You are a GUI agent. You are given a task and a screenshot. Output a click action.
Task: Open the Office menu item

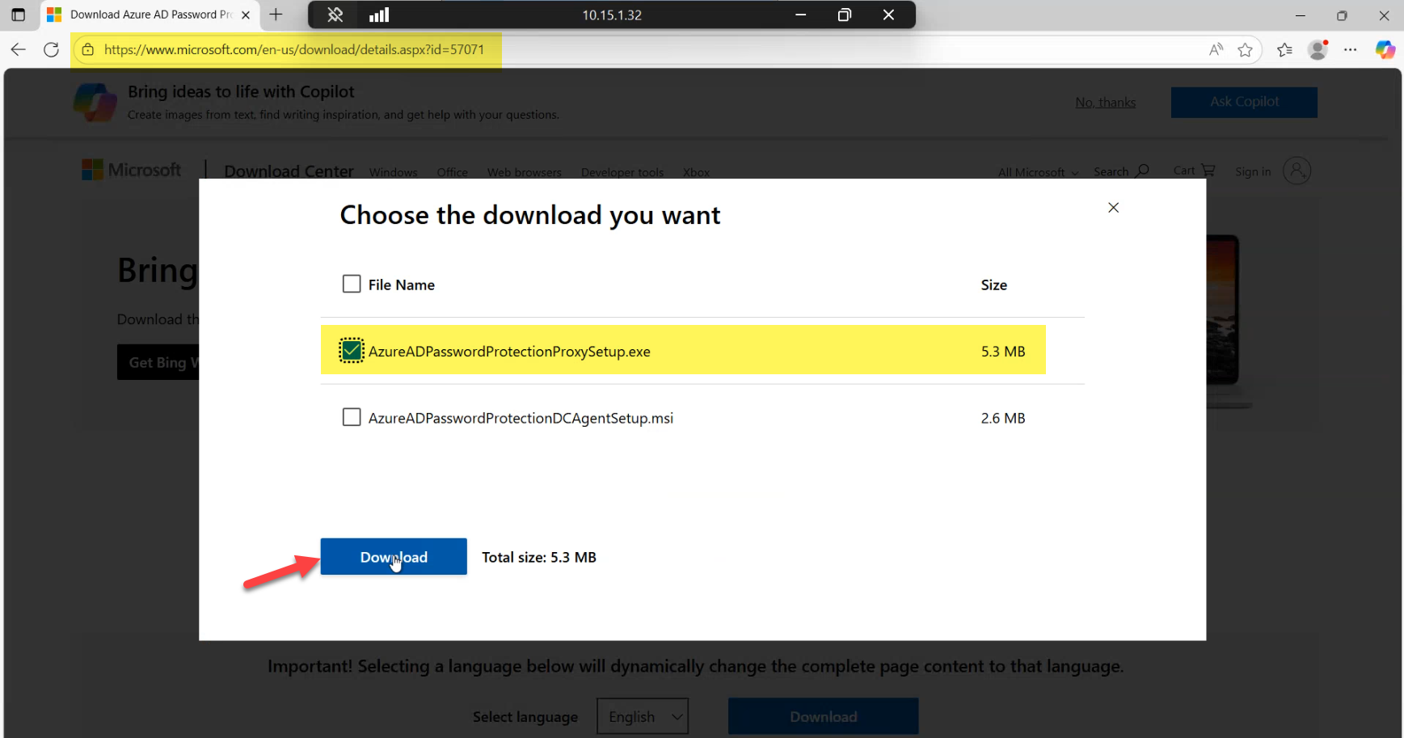tap(453, 172)
